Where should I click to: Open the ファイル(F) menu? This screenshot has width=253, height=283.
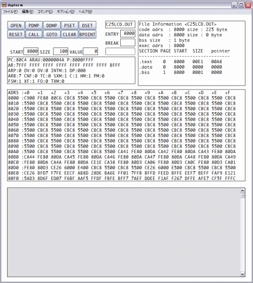click(x=10, y=12)
